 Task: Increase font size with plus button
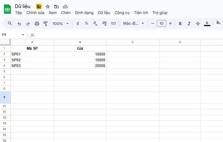pos(170,24)
